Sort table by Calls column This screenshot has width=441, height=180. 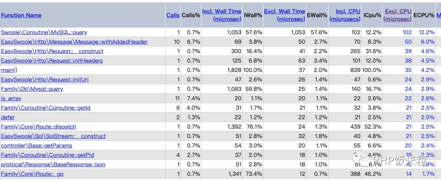pos(173,15)
